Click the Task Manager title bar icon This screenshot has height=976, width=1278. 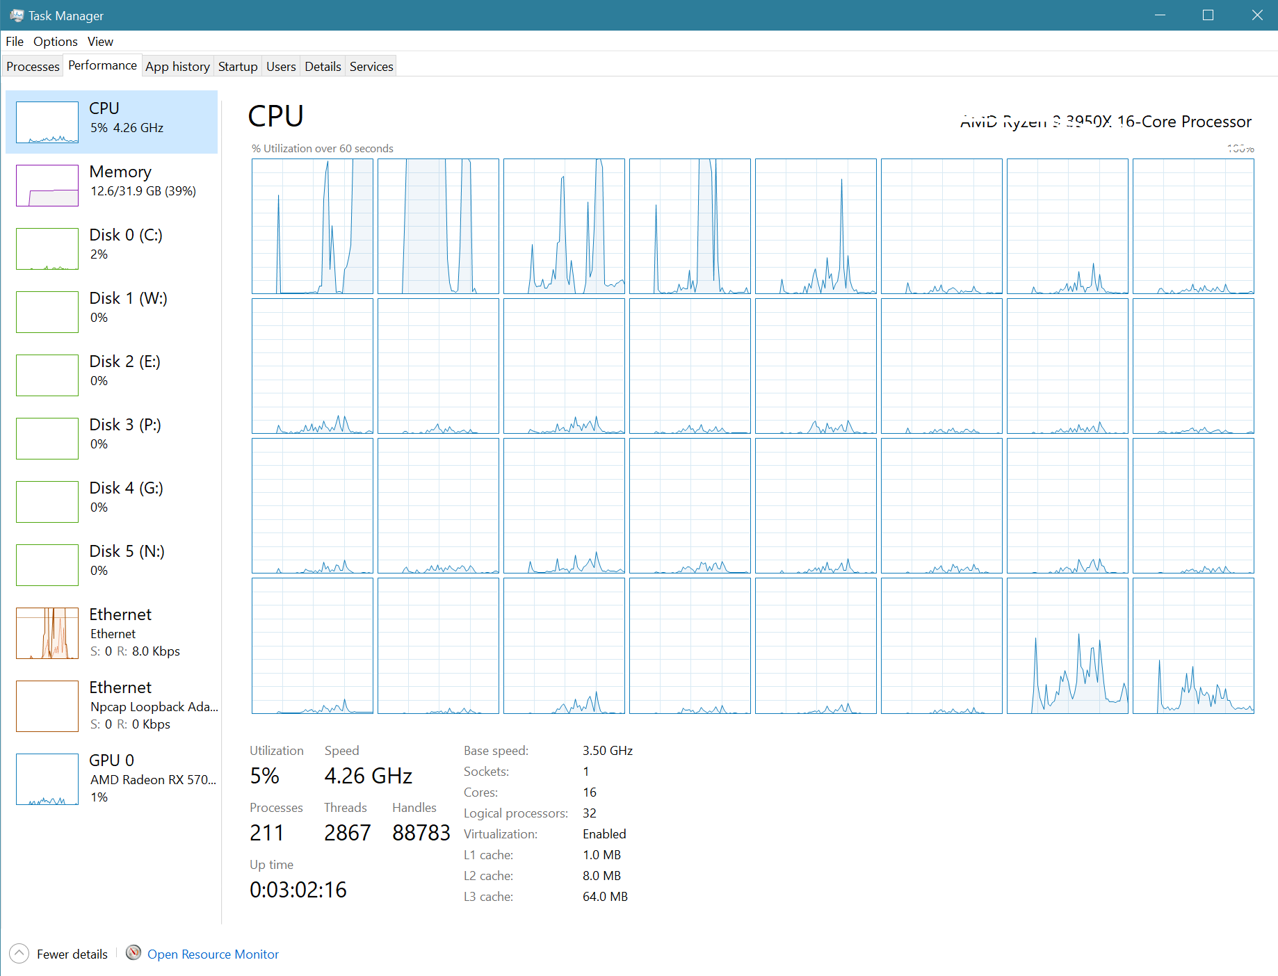tap(17, 15)
